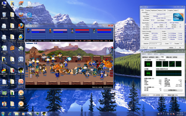The image size is (186, 116).
Task: Click 資源監視器 button in Task Manager
Action: point(173,90)
